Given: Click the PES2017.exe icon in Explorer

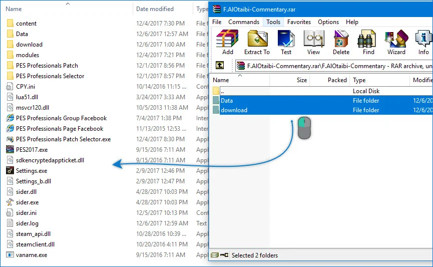Looking at the screenshot, I should click(10, 150).
